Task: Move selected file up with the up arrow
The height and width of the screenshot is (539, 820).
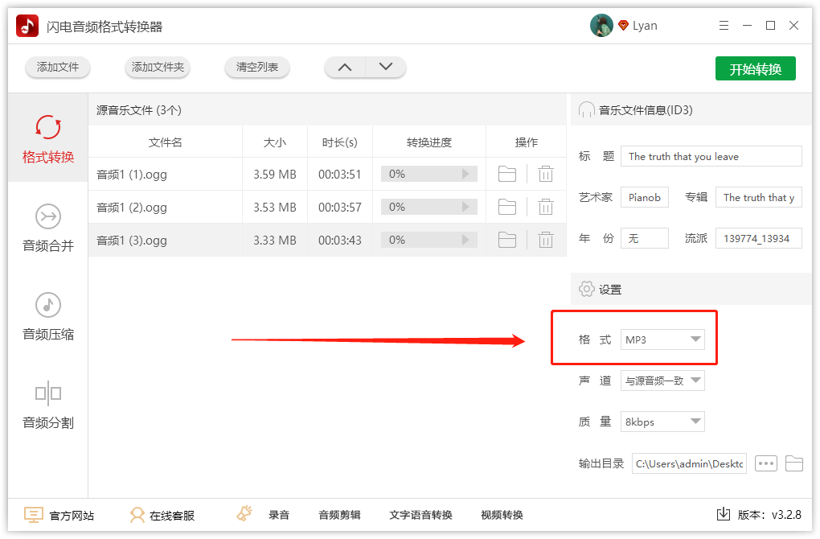Action: pyautogui.click(x=345, y=67)
